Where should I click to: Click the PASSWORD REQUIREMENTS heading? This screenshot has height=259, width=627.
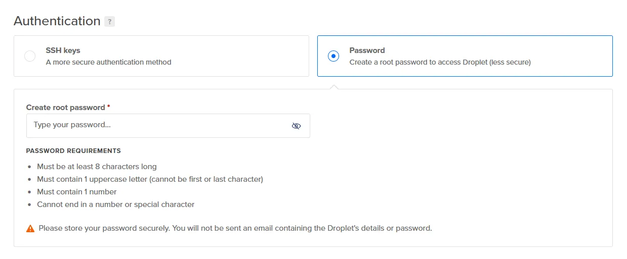73,150
